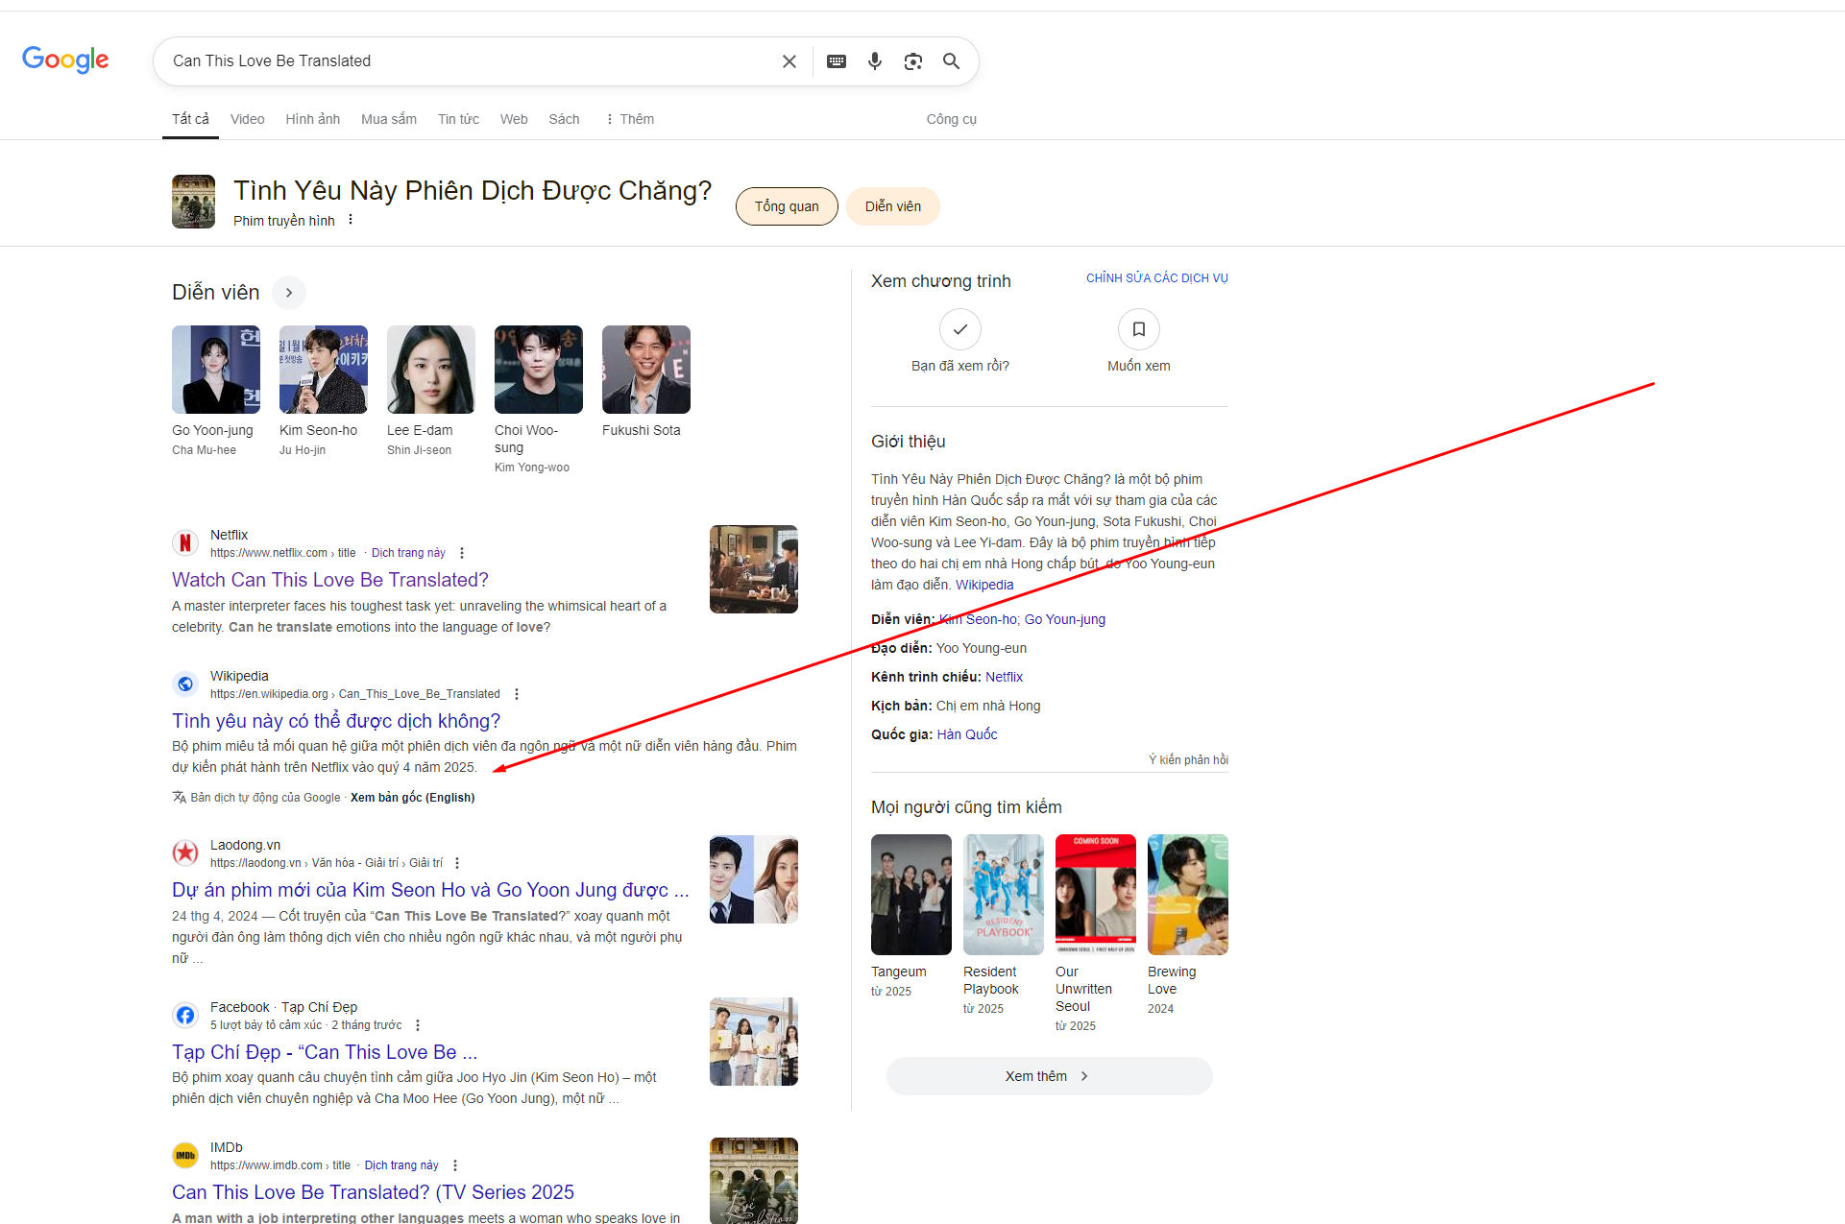Switch to the Tin tức tab
1845x1224 pixels.
coord(458,119)
